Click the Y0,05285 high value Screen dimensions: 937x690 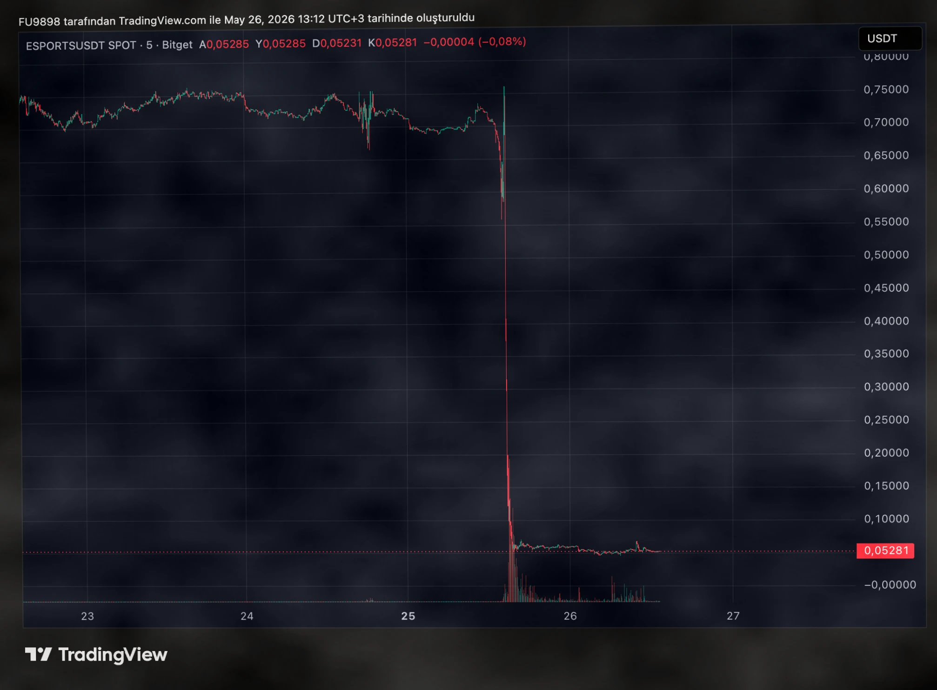click(281, 44)
